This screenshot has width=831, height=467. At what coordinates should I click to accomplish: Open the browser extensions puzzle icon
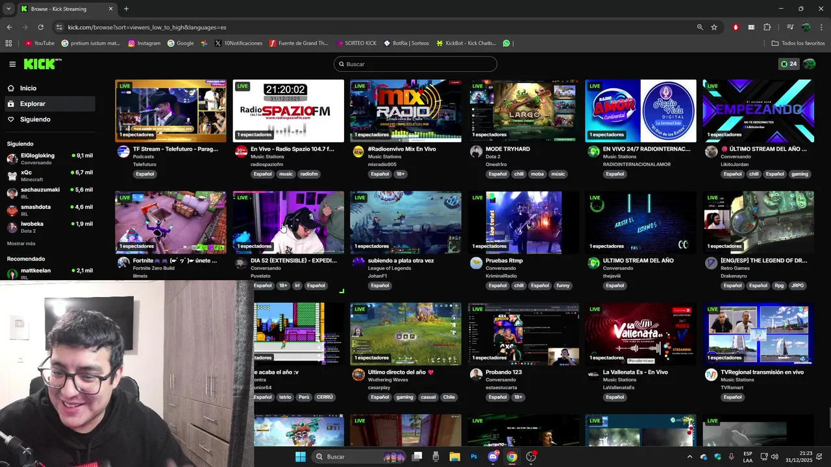click(x=767, y=27)
